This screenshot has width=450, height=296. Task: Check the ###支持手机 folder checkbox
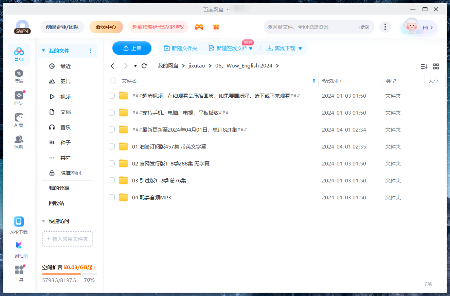(112, 113)
